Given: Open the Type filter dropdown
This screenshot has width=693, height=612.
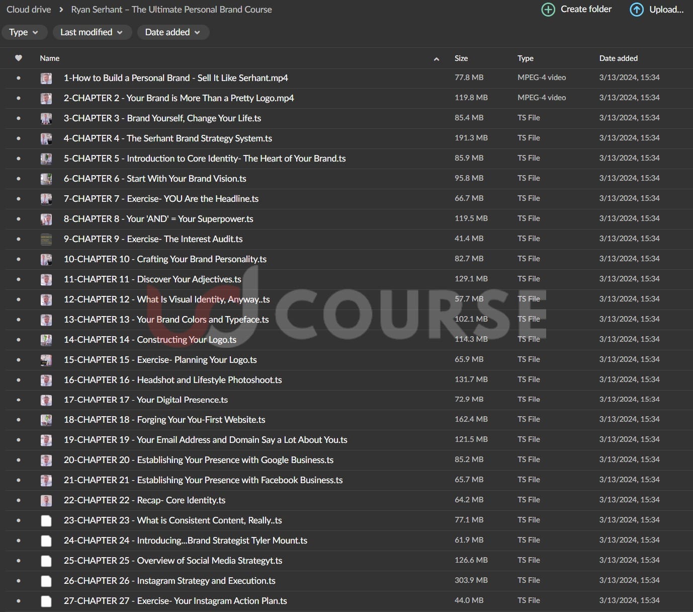Looking at the screenshot, I should click(24, 32).
